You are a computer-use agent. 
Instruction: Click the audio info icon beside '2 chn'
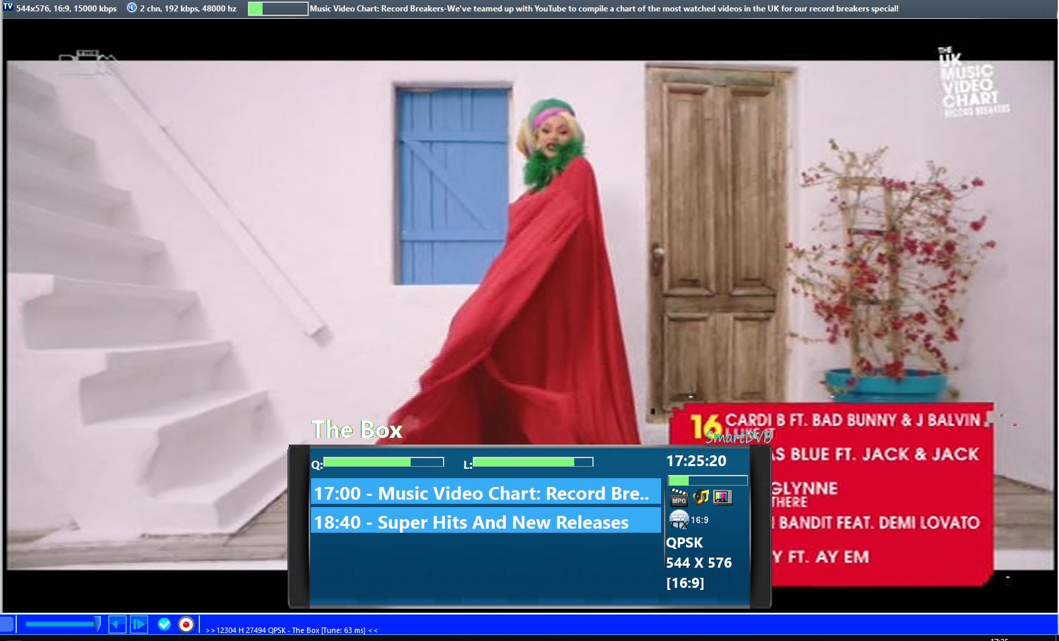[132, 7]
